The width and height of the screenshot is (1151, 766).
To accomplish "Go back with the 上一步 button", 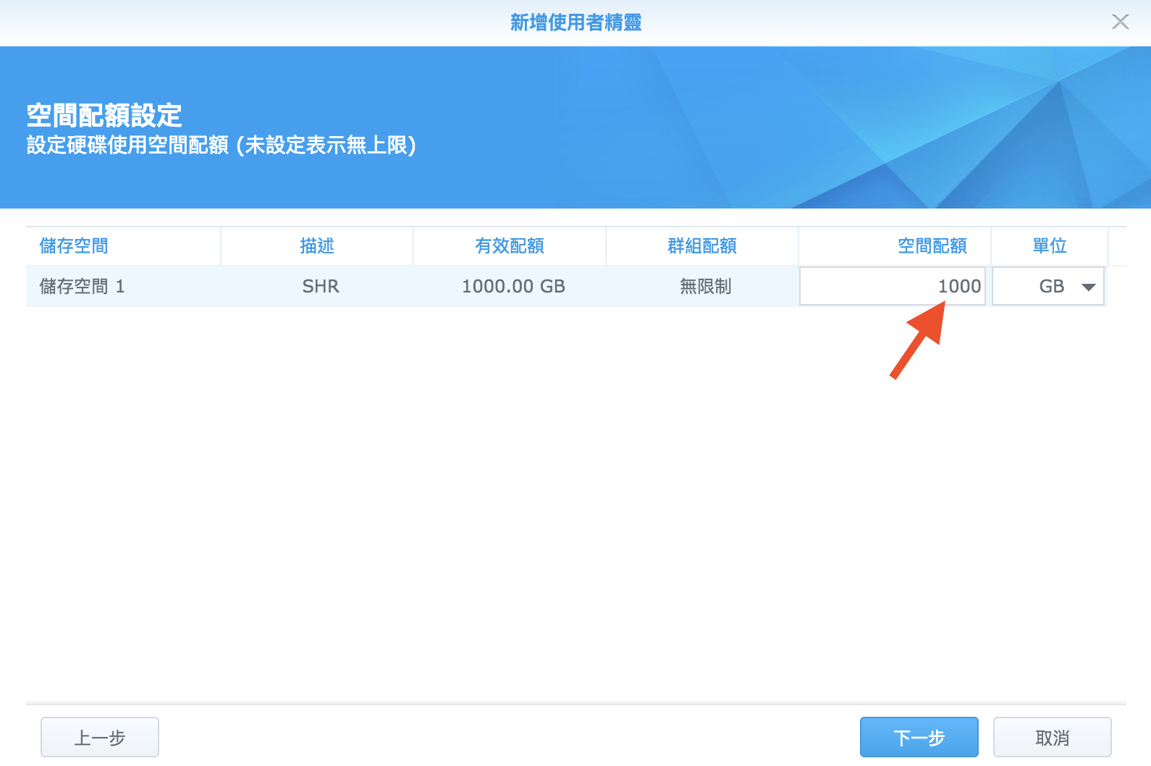I will (x=100, y=737).
